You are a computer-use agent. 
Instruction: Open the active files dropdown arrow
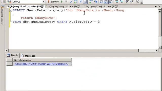pyautogui.click(x=156, y=7)
